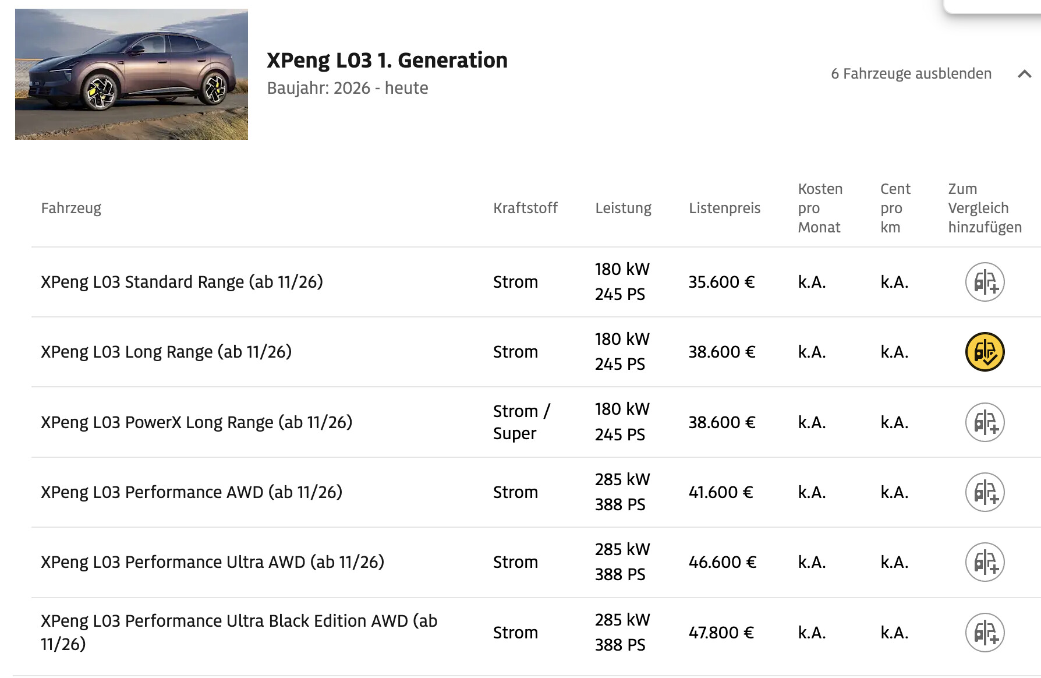Remove XPeng L03 Long Range from comparison

[x=985, y=352]
